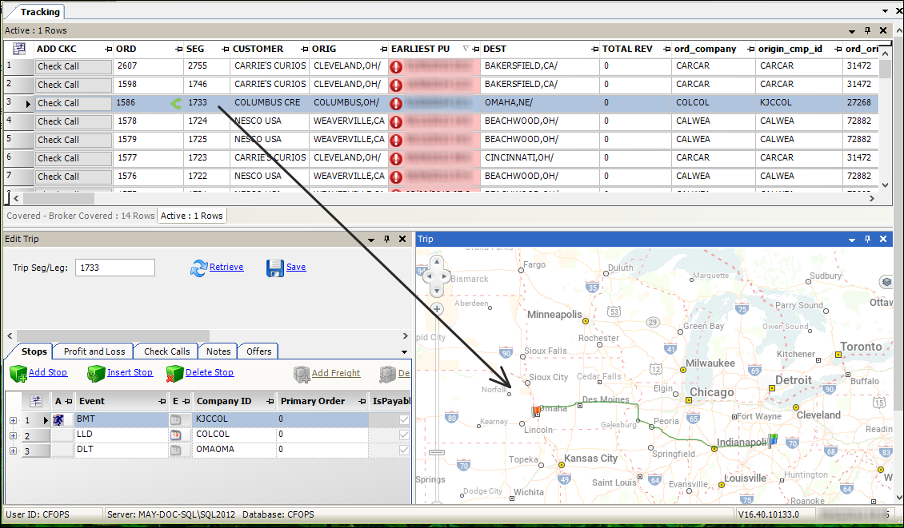The width and height of the screenshot is (904, 528).
Task: Toggle IsPayable checkbox for BMT stop
Action: click(x=404, y=419)
